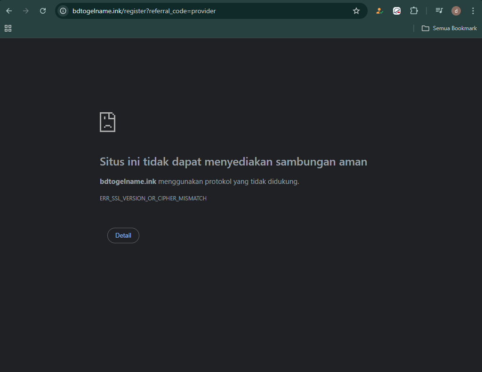View site information icon in address bar

(x=63, y=11)
